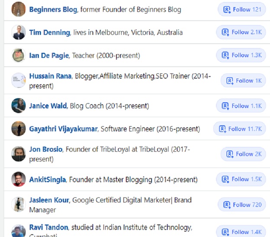Follow Ravi Tandon with 1.4K followers

pyautogui.click(x=241, y=231)
